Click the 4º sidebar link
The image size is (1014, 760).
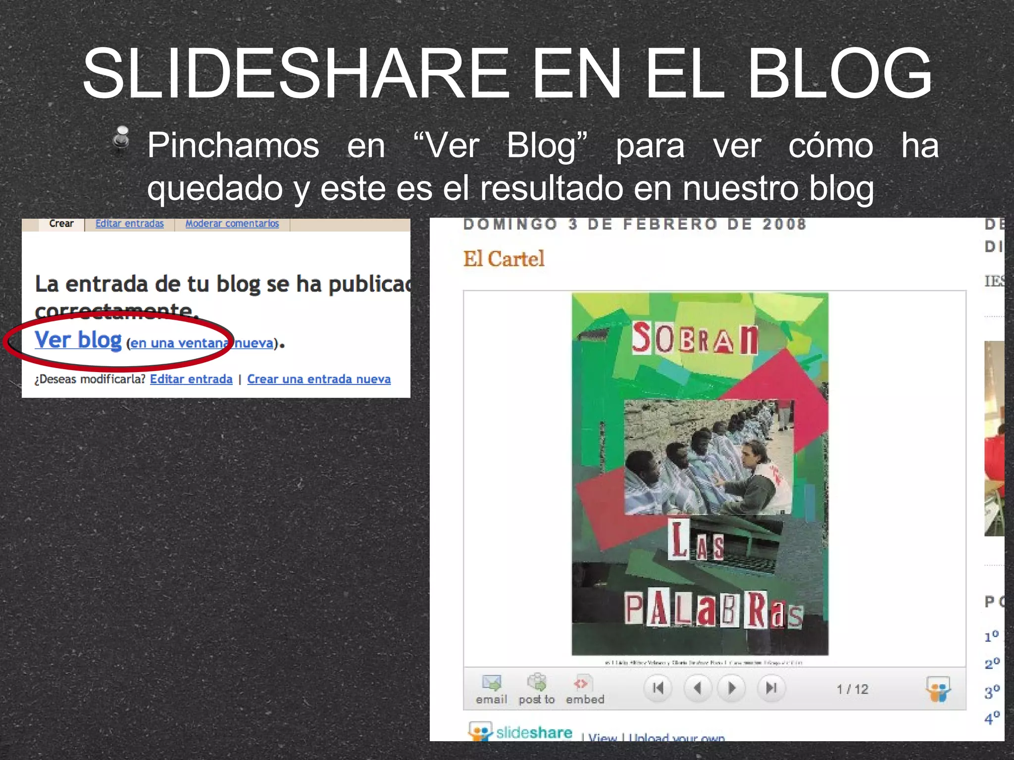click(992, 717)
